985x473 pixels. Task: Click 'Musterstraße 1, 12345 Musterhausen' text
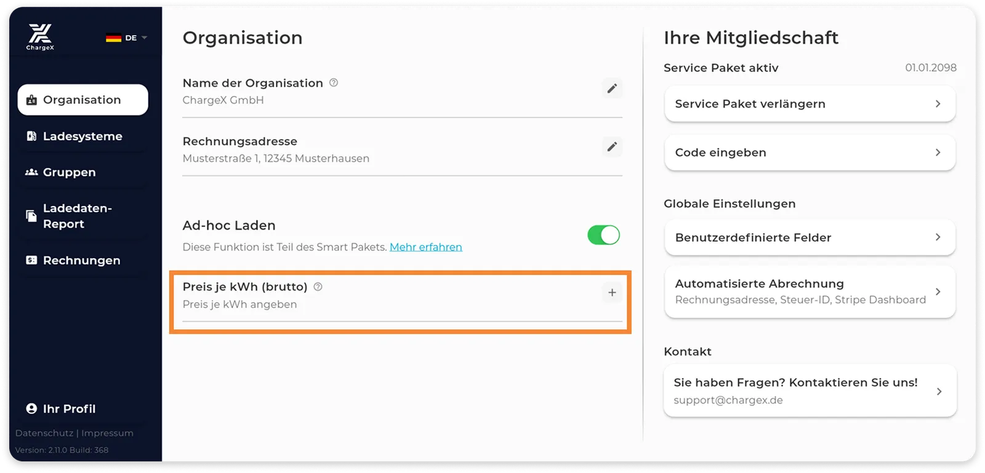click(x=276, y=158)
